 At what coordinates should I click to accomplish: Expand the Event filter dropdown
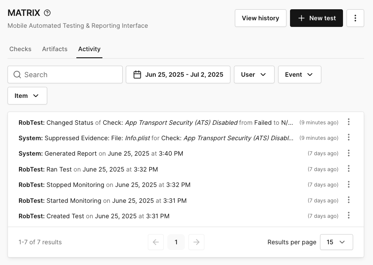coord(299,75)
